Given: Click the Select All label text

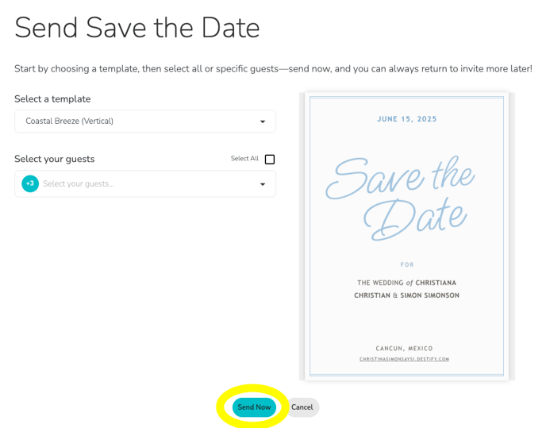Looking at the screenshot, I should 244,159.
